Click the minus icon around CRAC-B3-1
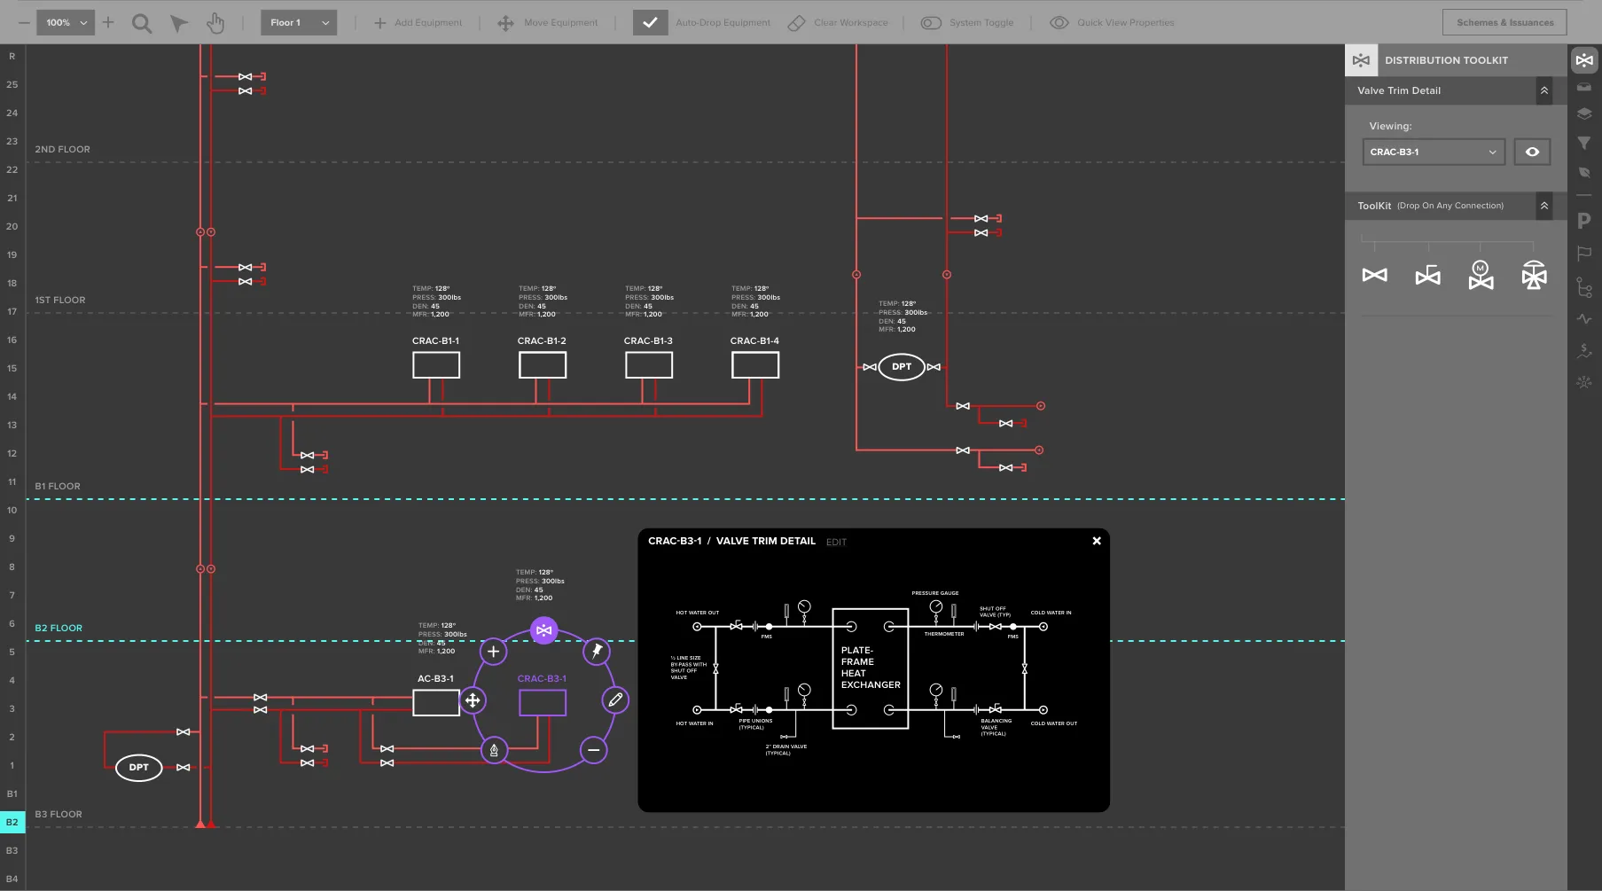 (x=594, y=750)
